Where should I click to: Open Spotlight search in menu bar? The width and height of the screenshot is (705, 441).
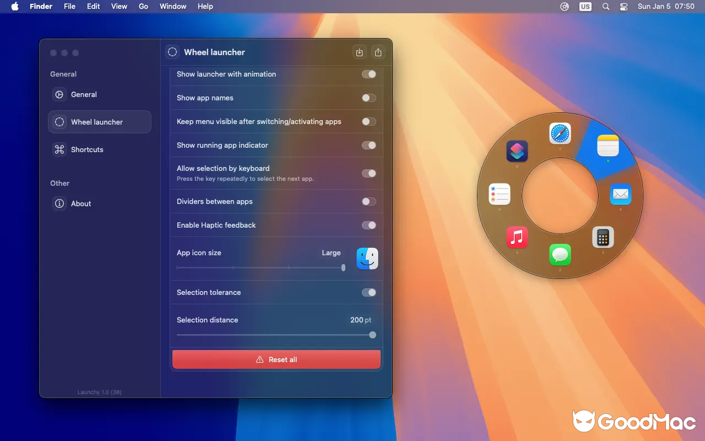[606, 7]
